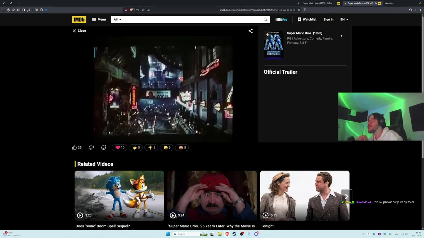Image resolution: width=424 pixels, height=238 pixels.
Task: Open Brave browser from taskbar
Action: (227, 234)
